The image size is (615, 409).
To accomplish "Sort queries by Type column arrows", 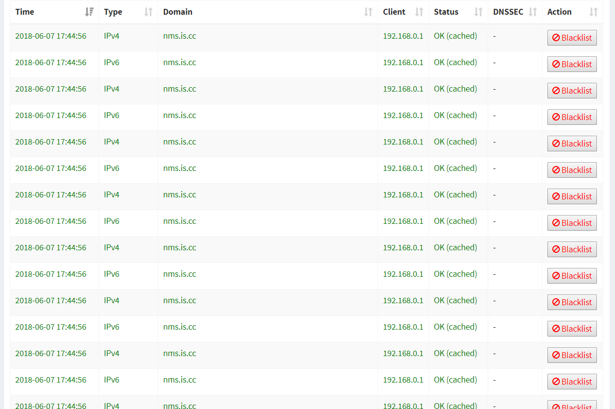I will (148, 12).
